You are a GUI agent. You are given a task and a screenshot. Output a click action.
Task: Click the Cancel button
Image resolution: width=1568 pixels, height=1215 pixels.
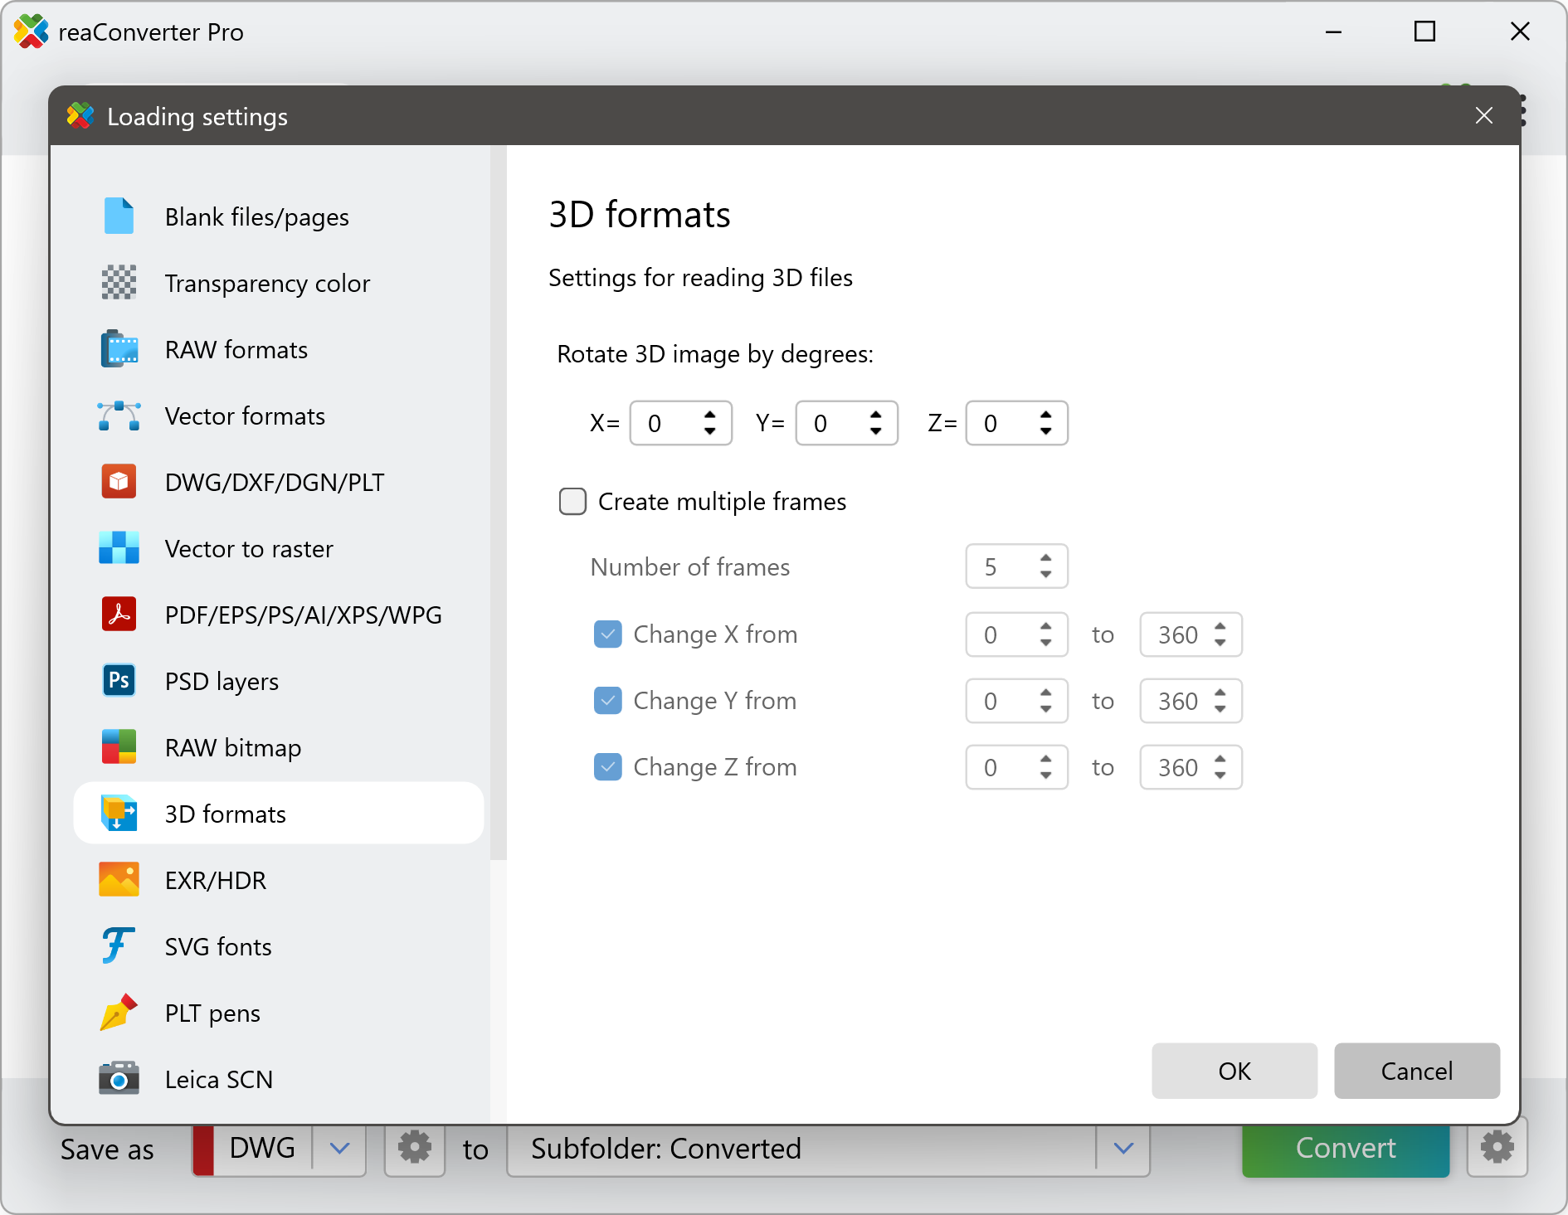pos(1416,1071)
